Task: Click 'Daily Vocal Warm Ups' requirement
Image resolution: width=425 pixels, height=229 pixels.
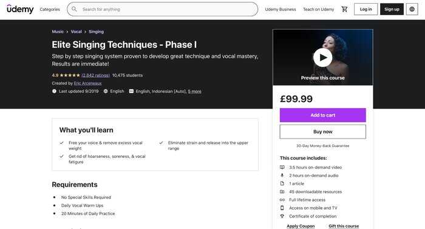Action: pyautogui.click(x=82, y=205)
